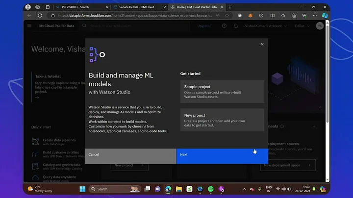Screen dimensions: 353x198
Task: Open the favorites list icon
Action: coord(283,16)
